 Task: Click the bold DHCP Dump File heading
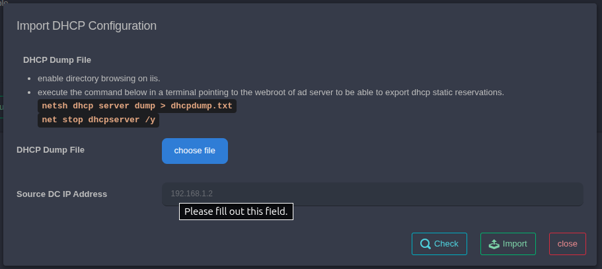[x=57, y=60]
